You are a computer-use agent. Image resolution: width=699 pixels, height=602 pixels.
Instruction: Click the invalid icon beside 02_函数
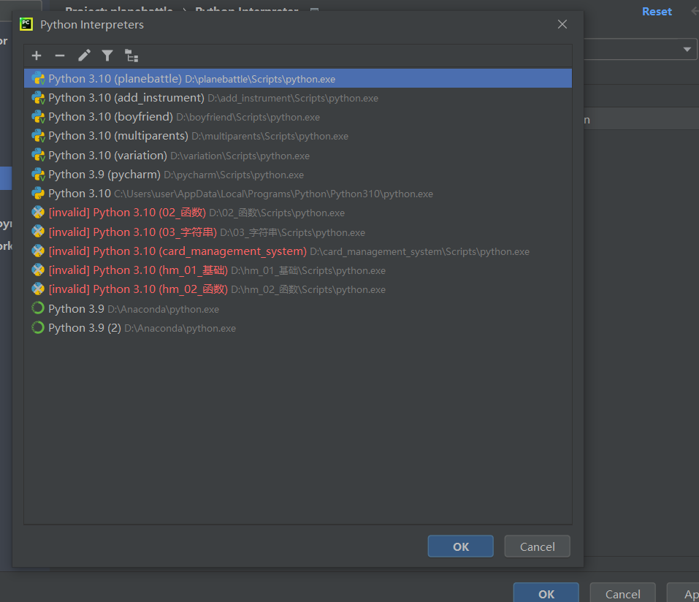[x=38, y=213]
